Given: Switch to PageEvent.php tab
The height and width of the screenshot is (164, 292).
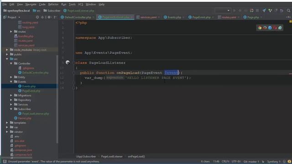Looking at the screenshot, I should 201,17.
